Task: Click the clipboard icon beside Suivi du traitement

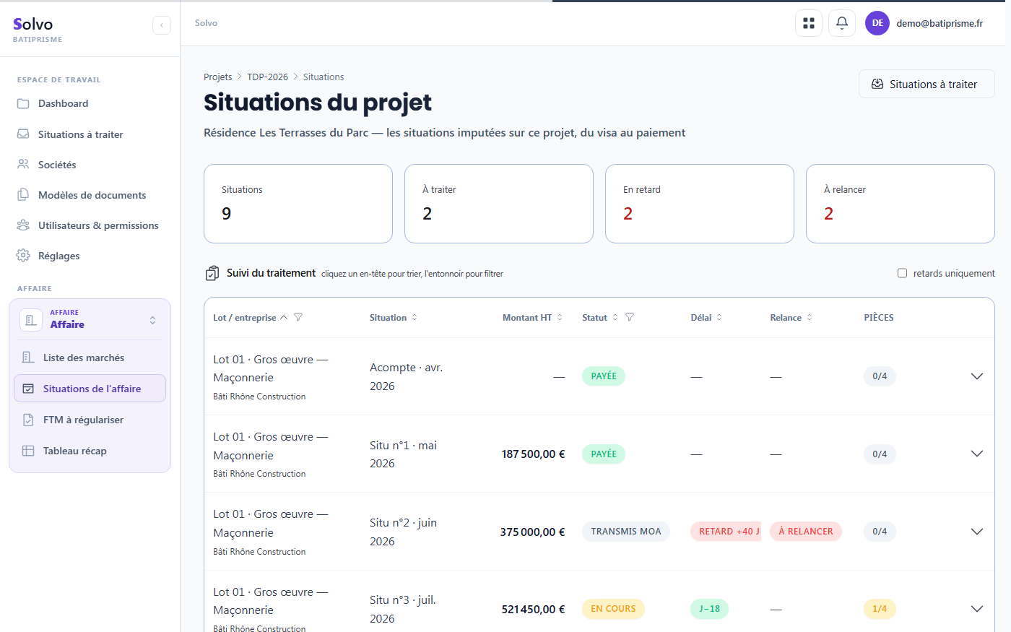Action: point(212,273)
